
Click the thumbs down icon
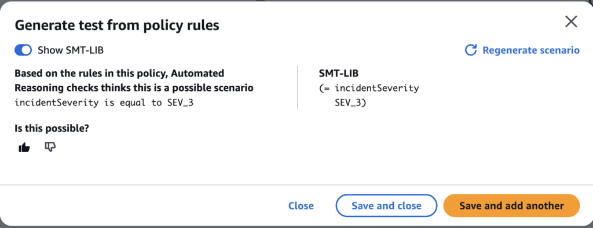(50, 147)
